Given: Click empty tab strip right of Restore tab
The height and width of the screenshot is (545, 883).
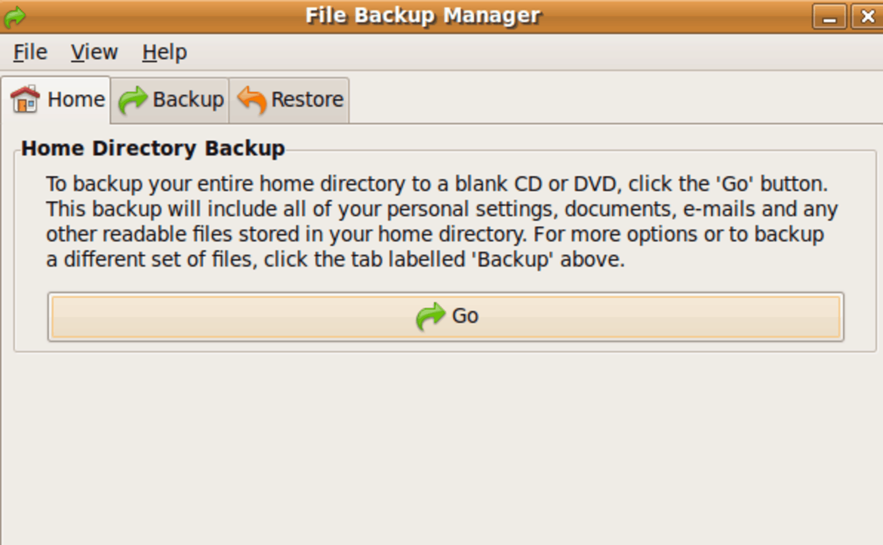Looking at the screenshot, I should pos(616,100).
